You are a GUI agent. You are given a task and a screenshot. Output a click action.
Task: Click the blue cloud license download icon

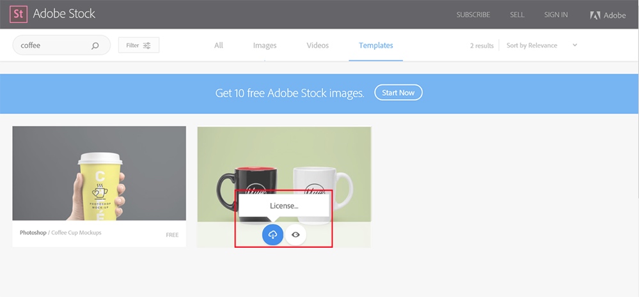tap(272, 234)
